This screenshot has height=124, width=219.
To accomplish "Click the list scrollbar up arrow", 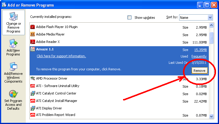I will pos(211,25).
